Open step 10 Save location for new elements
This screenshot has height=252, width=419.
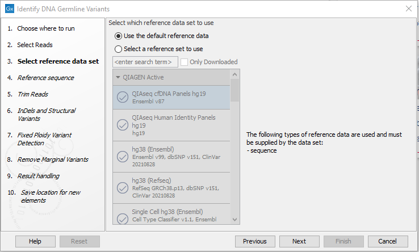tap(51, 196)
